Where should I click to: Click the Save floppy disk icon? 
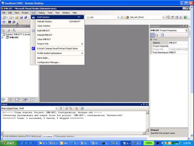coord(21,17)
